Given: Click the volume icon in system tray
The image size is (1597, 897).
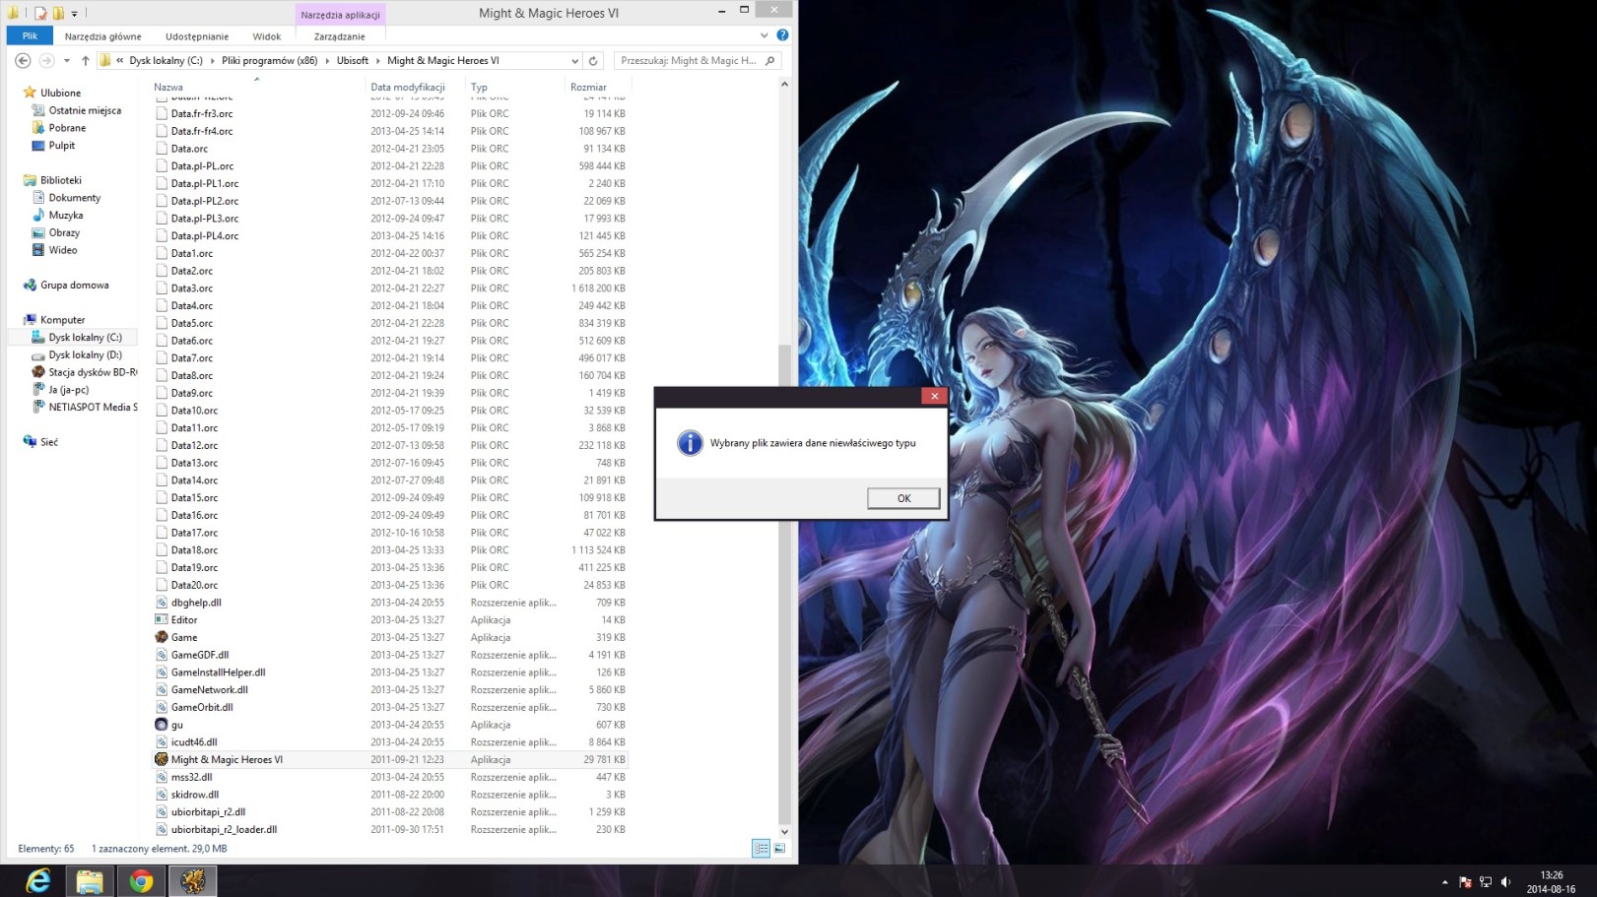Looking at the screenshot, I should coord(1505,882).
